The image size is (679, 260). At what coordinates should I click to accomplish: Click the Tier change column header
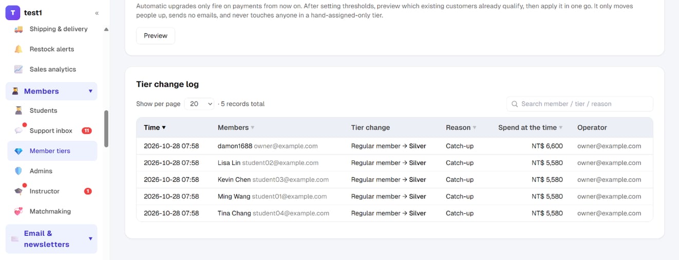[x=370, y=128]
